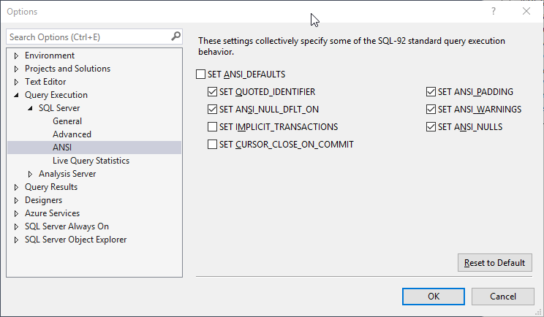Enable SET ANSI_DEFAULTS checkbox

pos(201,75)
